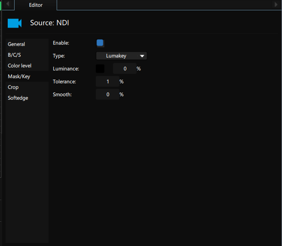This screenshot has width=282, height=246.
Task: Toggle the Enable checkbox for the key
Action: click(100, 43)
